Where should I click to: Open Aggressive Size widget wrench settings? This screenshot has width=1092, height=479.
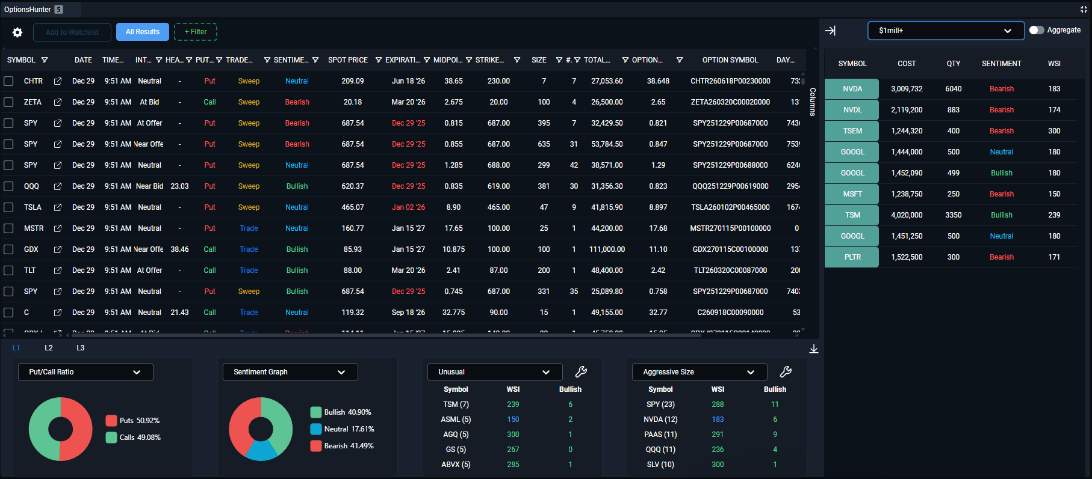(x=786, y=372)
